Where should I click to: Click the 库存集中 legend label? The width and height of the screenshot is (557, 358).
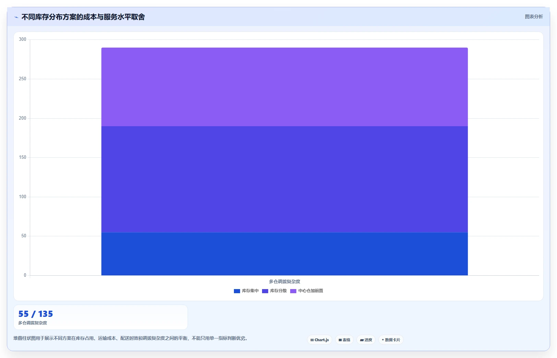[x=250, y=291]
